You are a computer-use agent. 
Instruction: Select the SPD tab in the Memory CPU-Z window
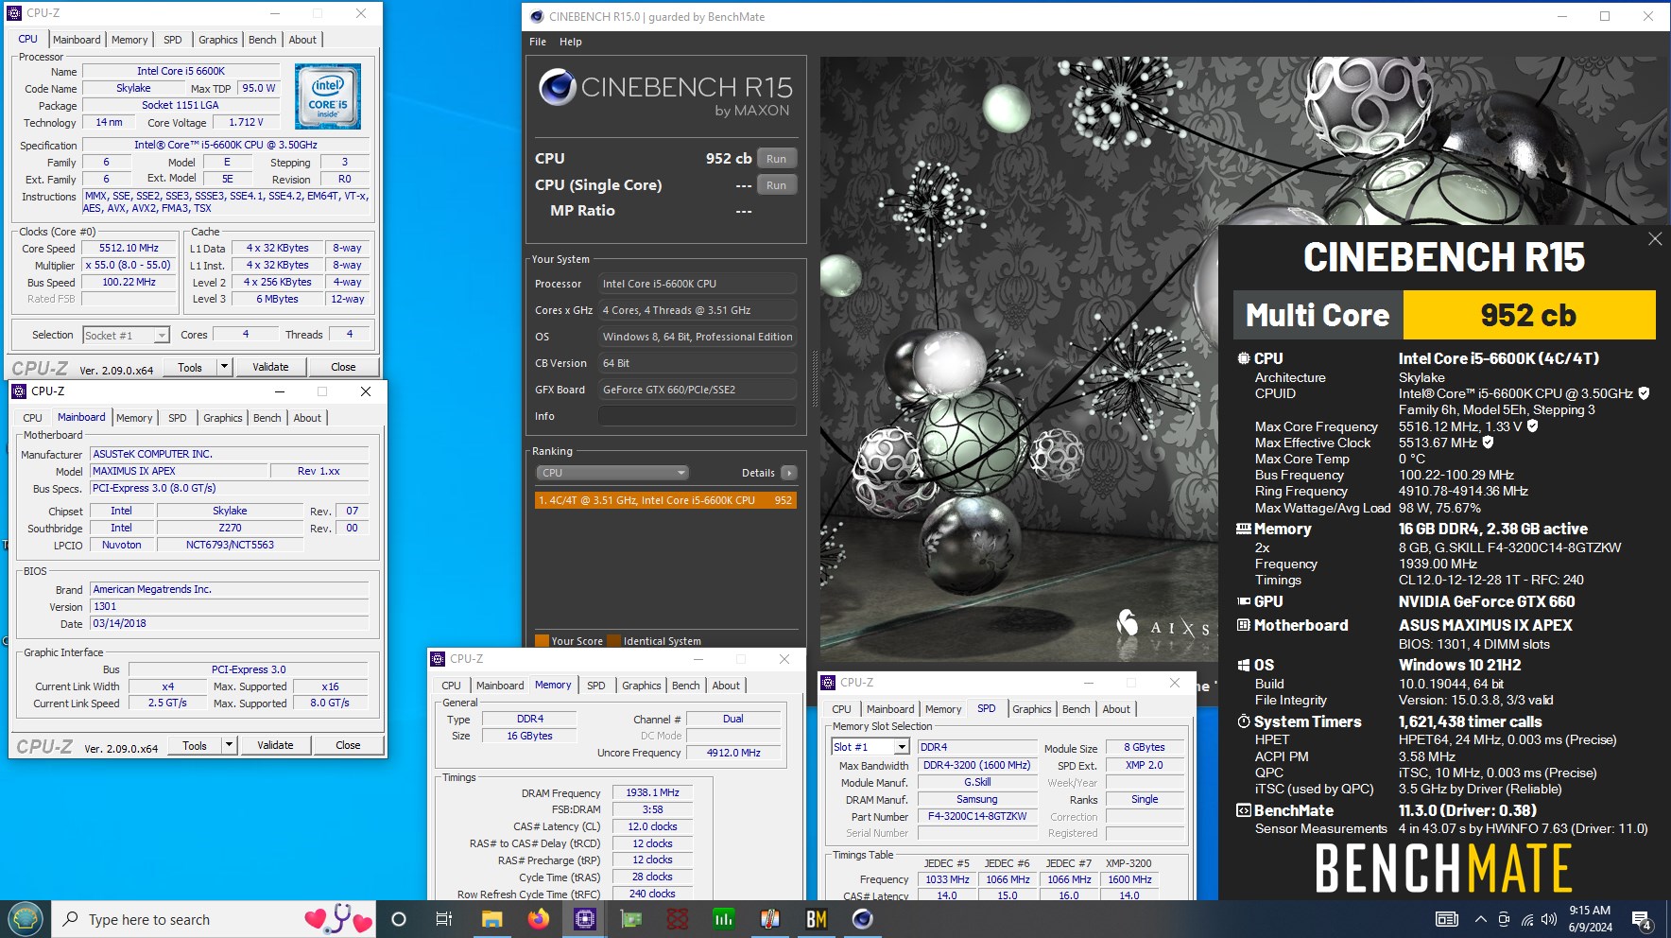(x=596, y=686)
